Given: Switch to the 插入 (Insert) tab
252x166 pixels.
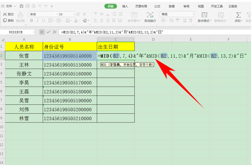Looking at the screenshot, I should (x=125, y=6).
